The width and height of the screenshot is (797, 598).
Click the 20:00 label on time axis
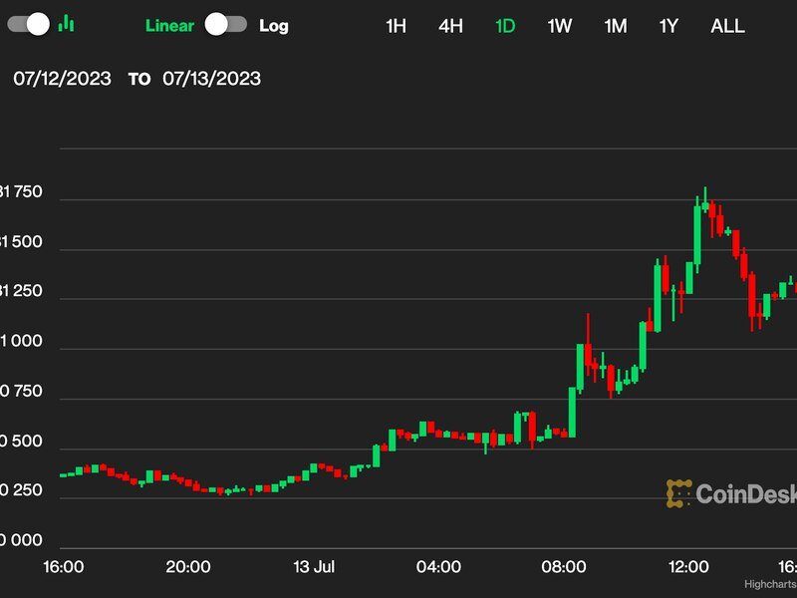187,567
